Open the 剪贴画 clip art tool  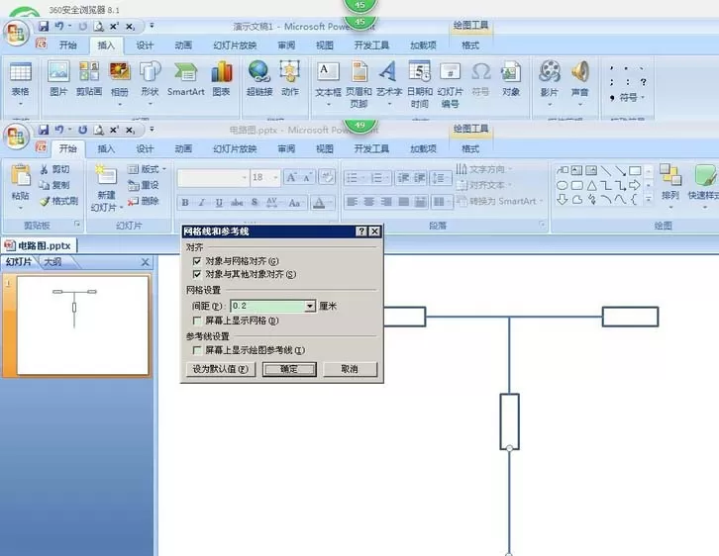coord(89,78)
